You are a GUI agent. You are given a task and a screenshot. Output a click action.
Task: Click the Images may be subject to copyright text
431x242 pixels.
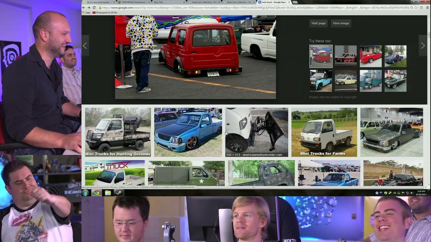(332, 97)
